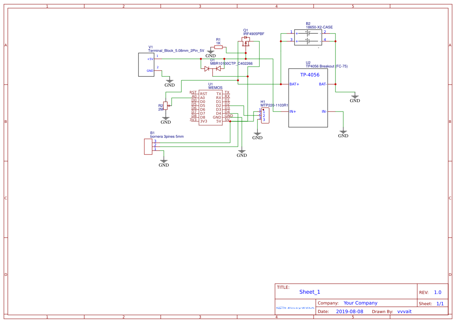Click the drawn by vvvait text

click(405, 311)
